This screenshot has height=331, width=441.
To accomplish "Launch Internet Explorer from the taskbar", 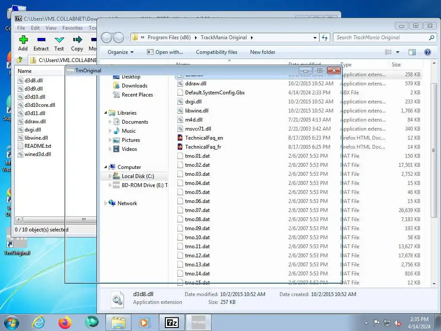I will coord(38,322).
